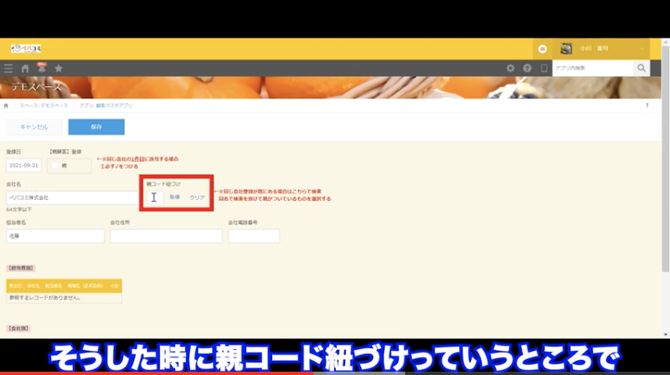Click 取得 in the parent code lookup
The height and width of the screenshot is (375, 670).
(x=175, y=198)
